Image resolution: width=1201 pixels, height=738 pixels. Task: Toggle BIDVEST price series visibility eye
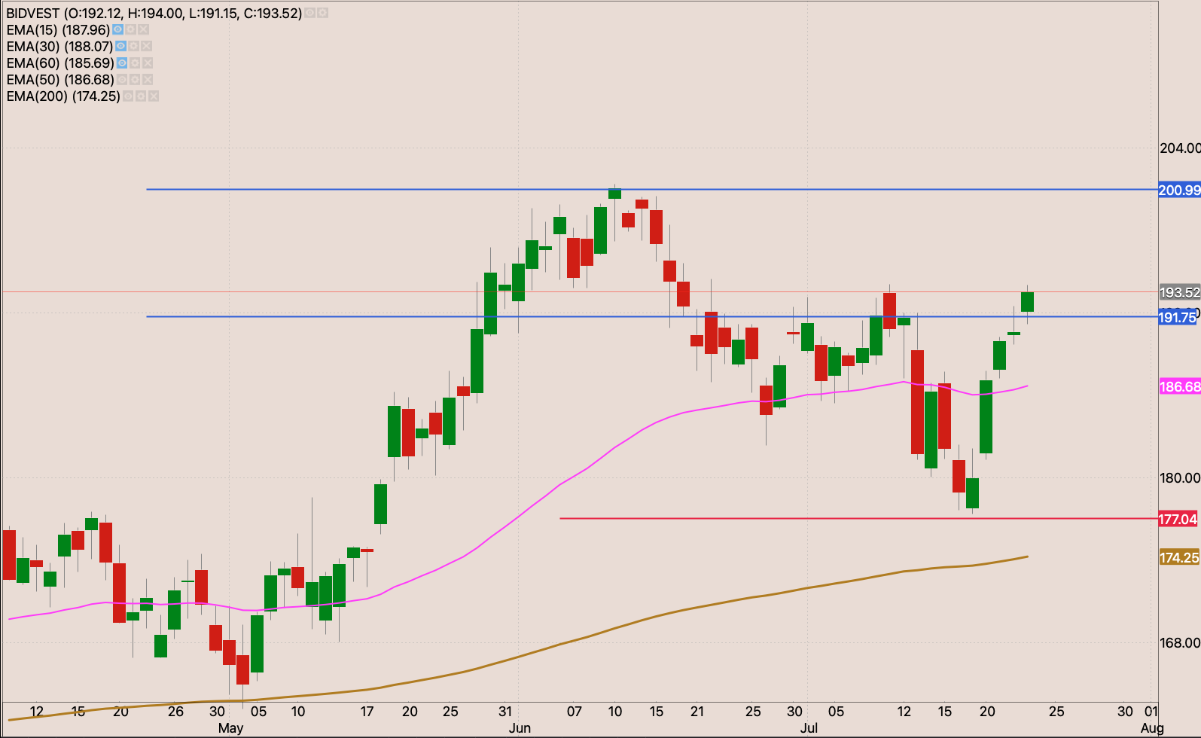(309, 14)
